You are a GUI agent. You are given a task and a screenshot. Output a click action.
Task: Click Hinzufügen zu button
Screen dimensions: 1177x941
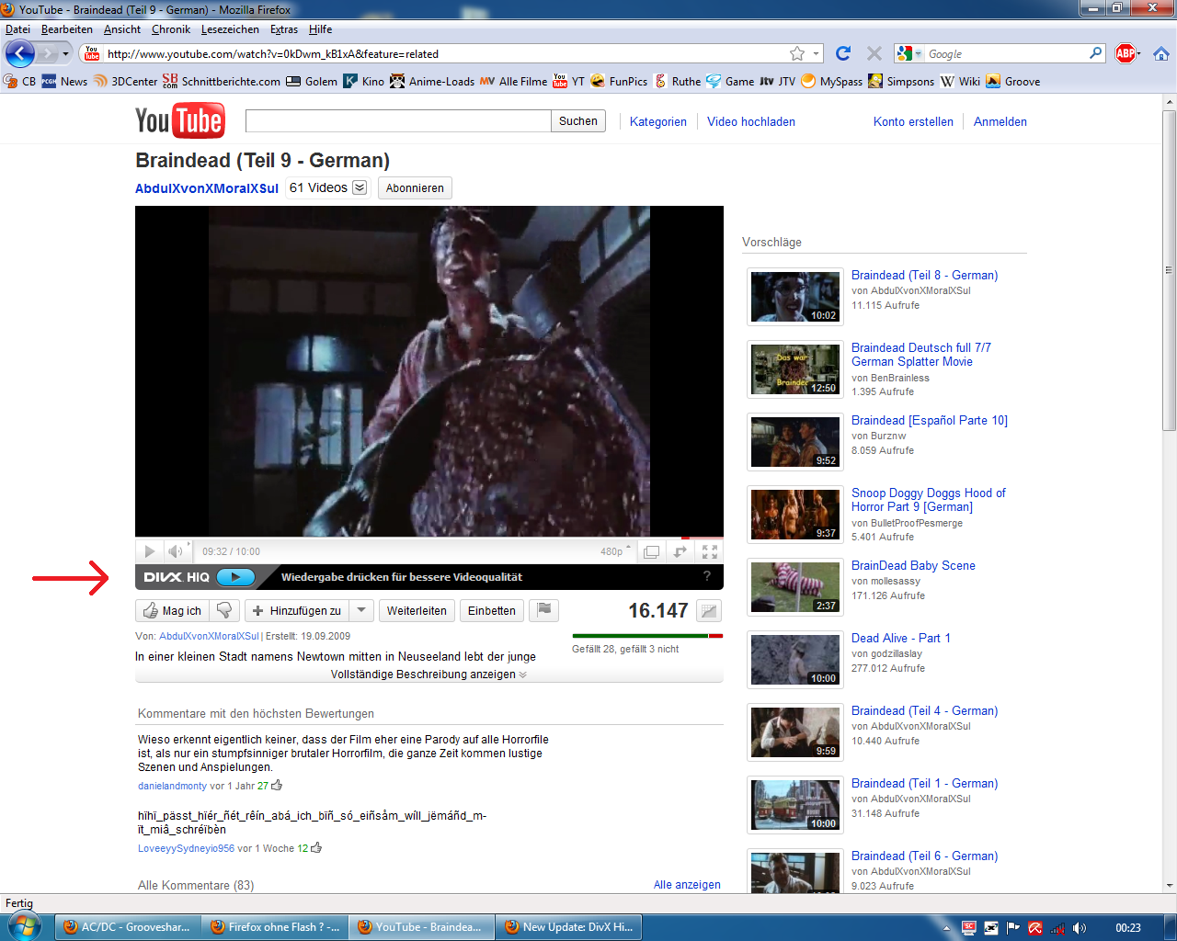coord(296,611)
